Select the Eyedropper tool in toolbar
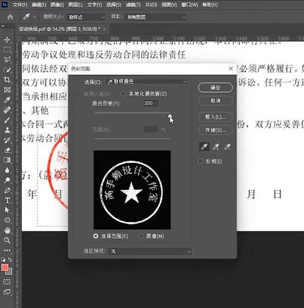The image size is (304, 308). click(x=7, y=100)
